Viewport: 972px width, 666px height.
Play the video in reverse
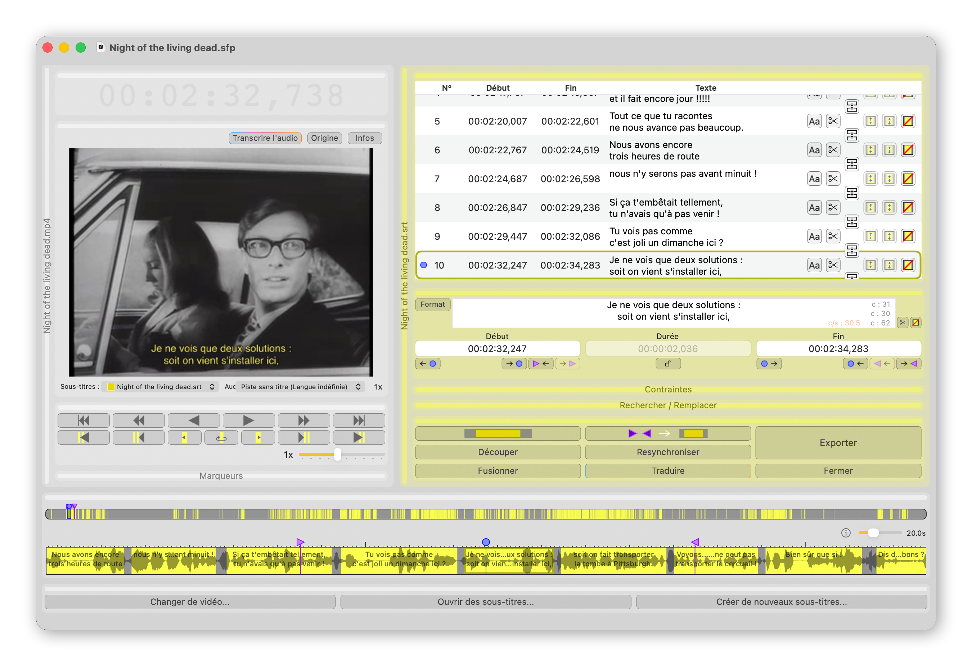194,420
